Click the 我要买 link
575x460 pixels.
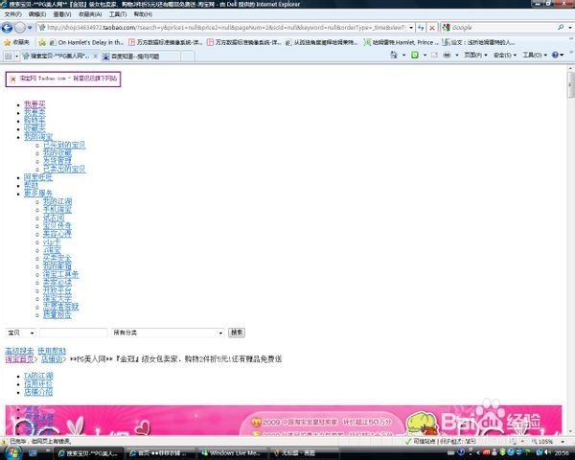pos(34,104)
